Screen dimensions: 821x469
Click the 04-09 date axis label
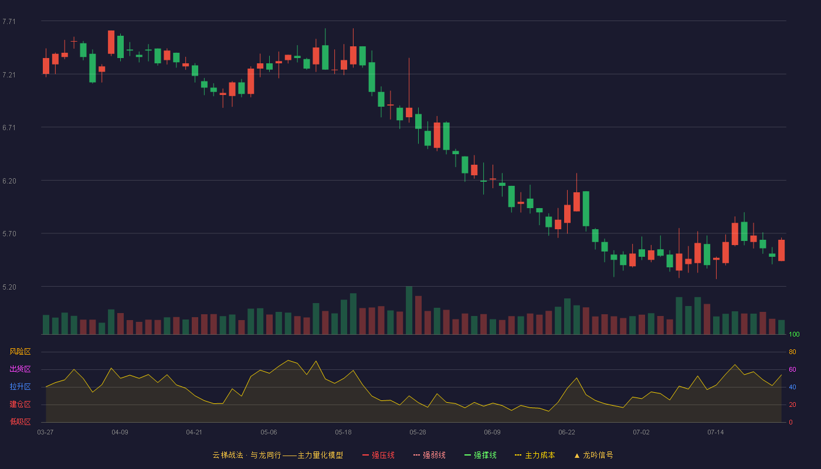click(120, 432)
